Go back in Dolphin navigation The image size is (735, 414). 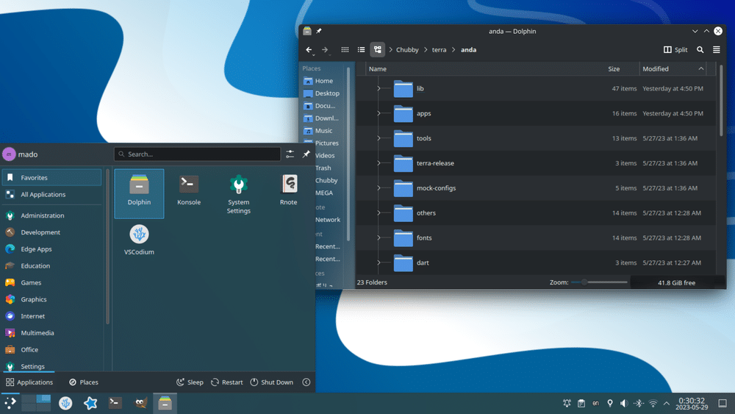tap(309, 50)
